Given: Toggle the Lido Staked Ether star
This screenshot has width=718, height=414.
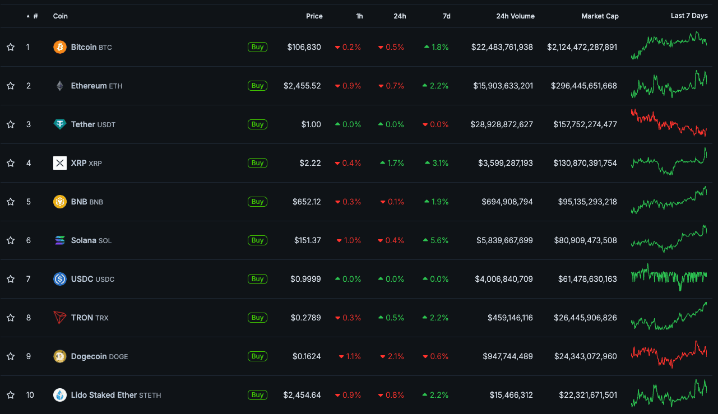Looking at the screenshot, I should pos(11,395).
